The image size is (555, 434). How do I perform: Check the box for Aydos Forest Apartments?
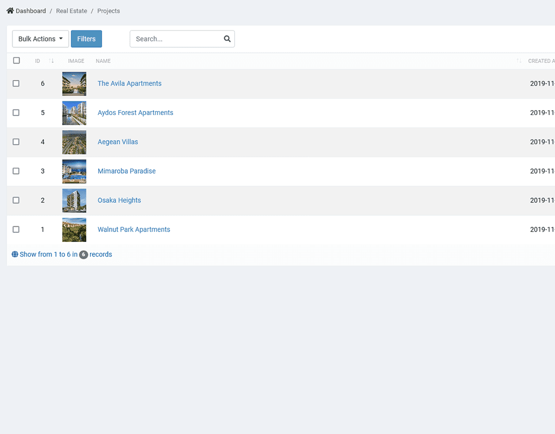pos(16,113)
